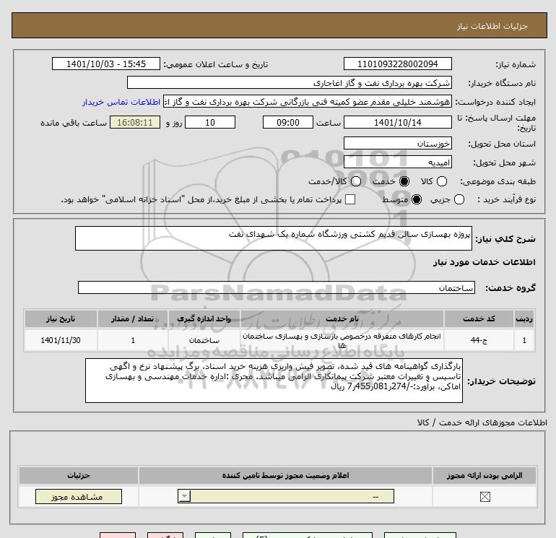This screenshot has width=556, height=538.
Task: Click the توضیحات خریدار text area
Action: click(274, 381)
